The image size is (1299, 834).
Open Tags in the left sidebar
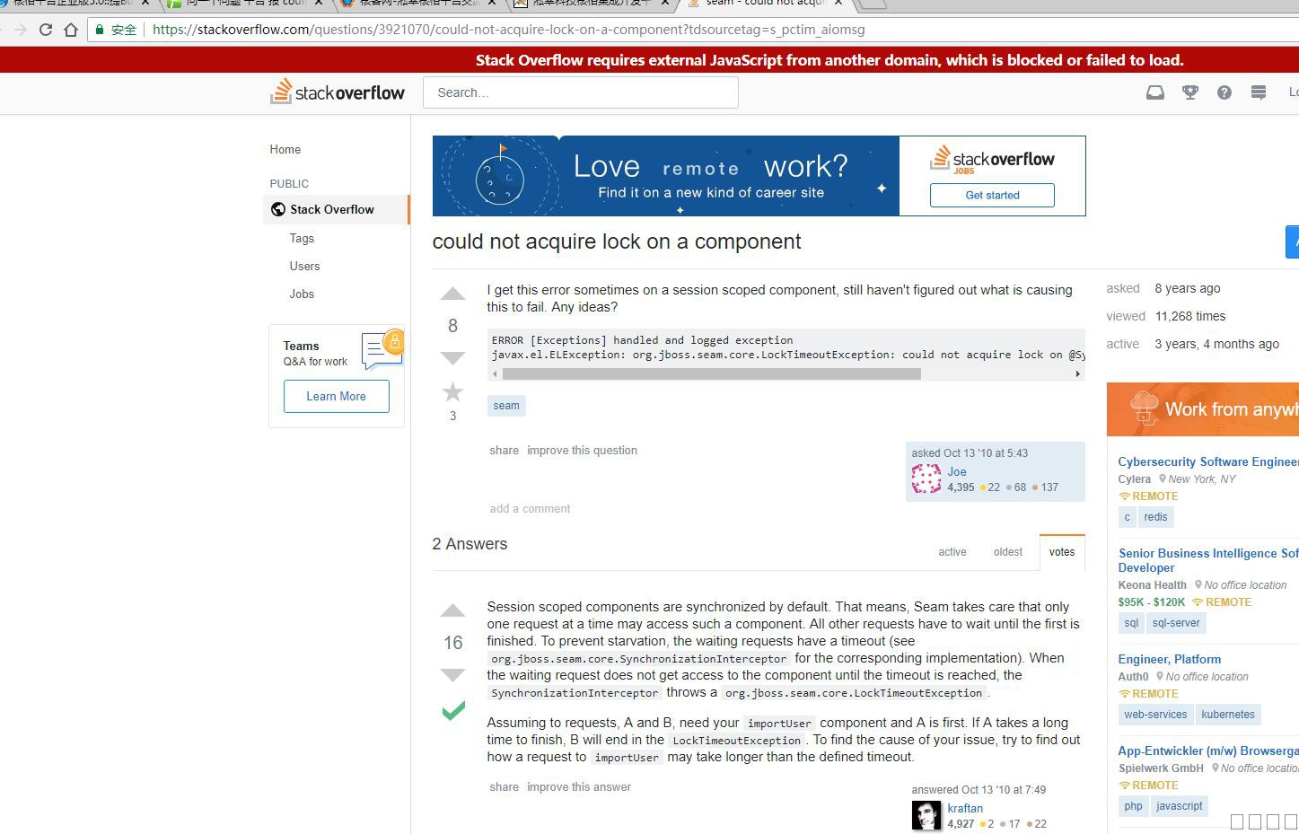pos(302,239)
